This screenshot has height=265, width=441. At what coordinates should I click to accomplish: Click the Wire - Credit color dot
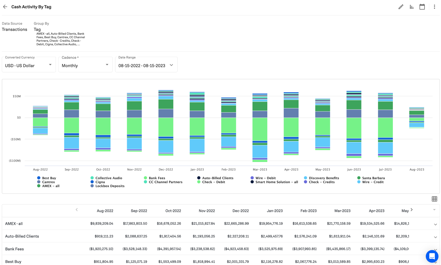coord(359,182)
